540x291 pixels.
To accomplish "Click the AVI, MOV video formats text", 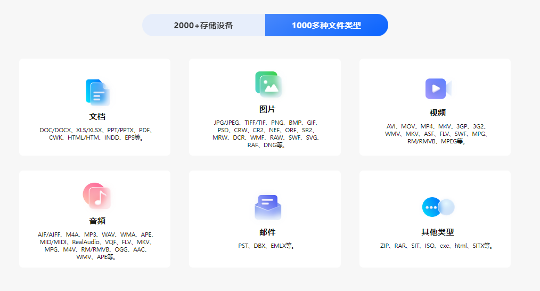I will pos(436,134).
